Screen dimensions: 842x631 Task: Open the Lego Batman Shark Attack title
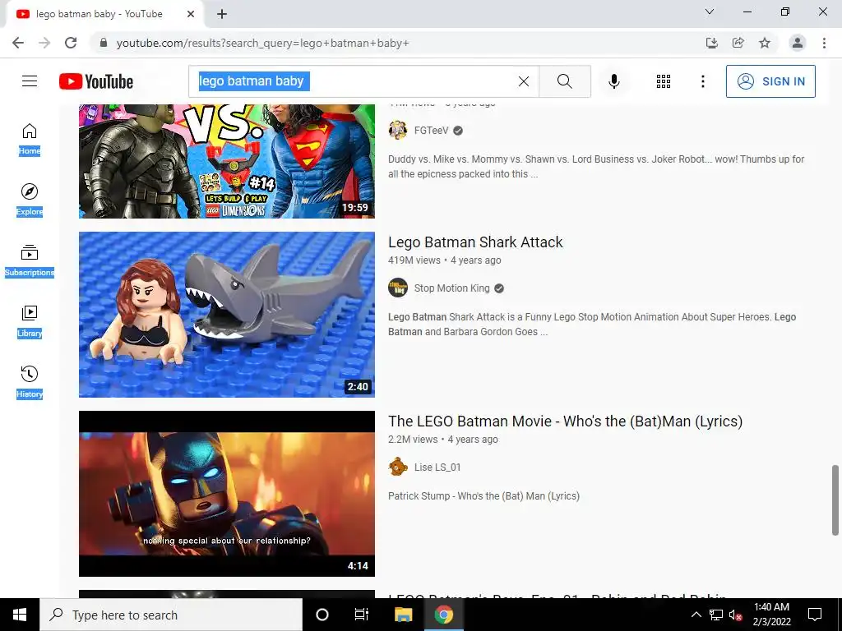click(475, 242)
